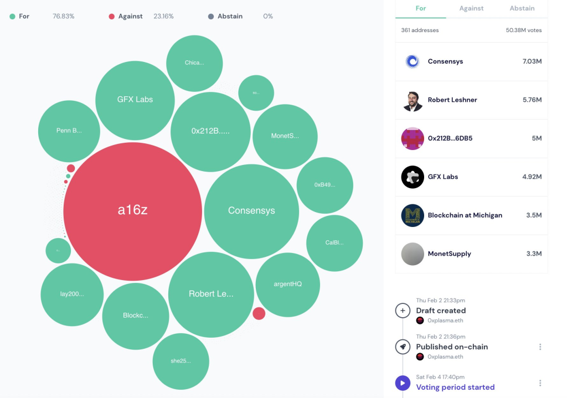Click the red Against legend dot
This screenshot has height=398, width=567.
tap(112, 17)
